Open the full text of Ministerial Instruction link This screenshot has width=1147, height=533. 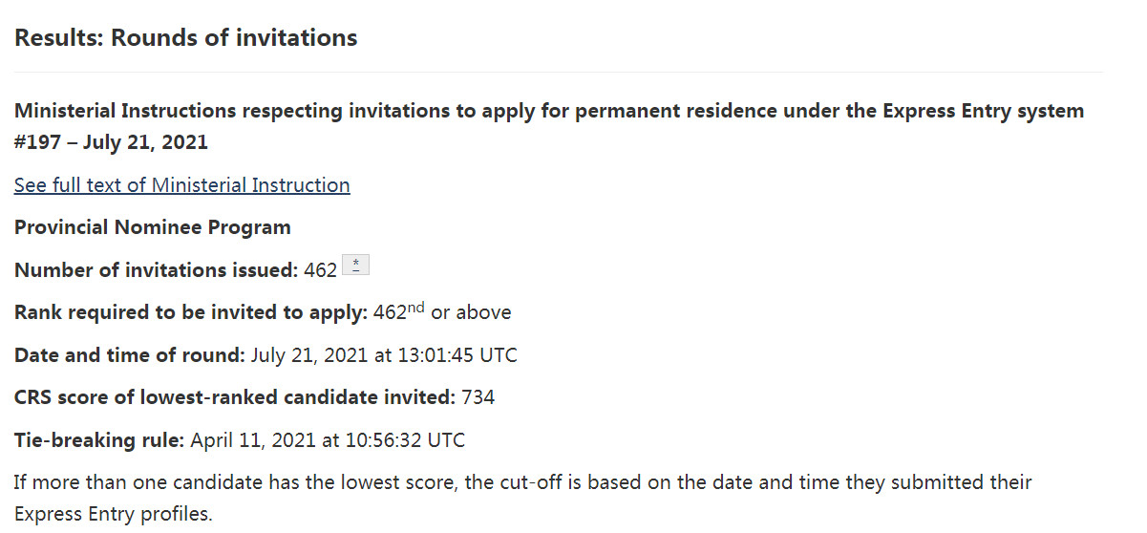pyautogui.click(x=181, y=185)
